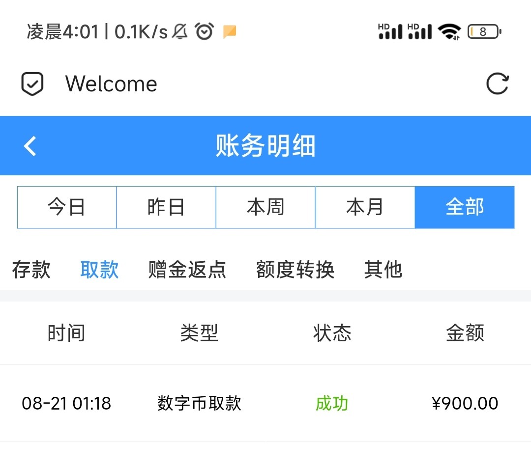
Task: Open the 赠金返点 tab
Action: coord(187,270)
